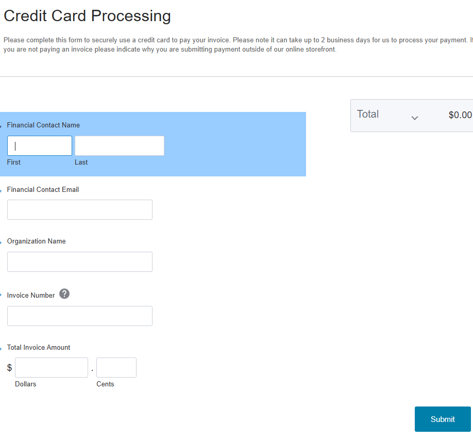Click the Dollars amount field
The image size is (473, 439).
pos(52,367)
